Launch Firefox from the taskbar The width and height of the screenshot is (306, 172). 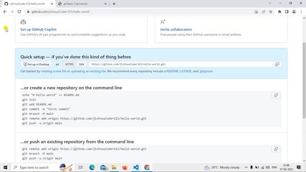coord(125,167)
